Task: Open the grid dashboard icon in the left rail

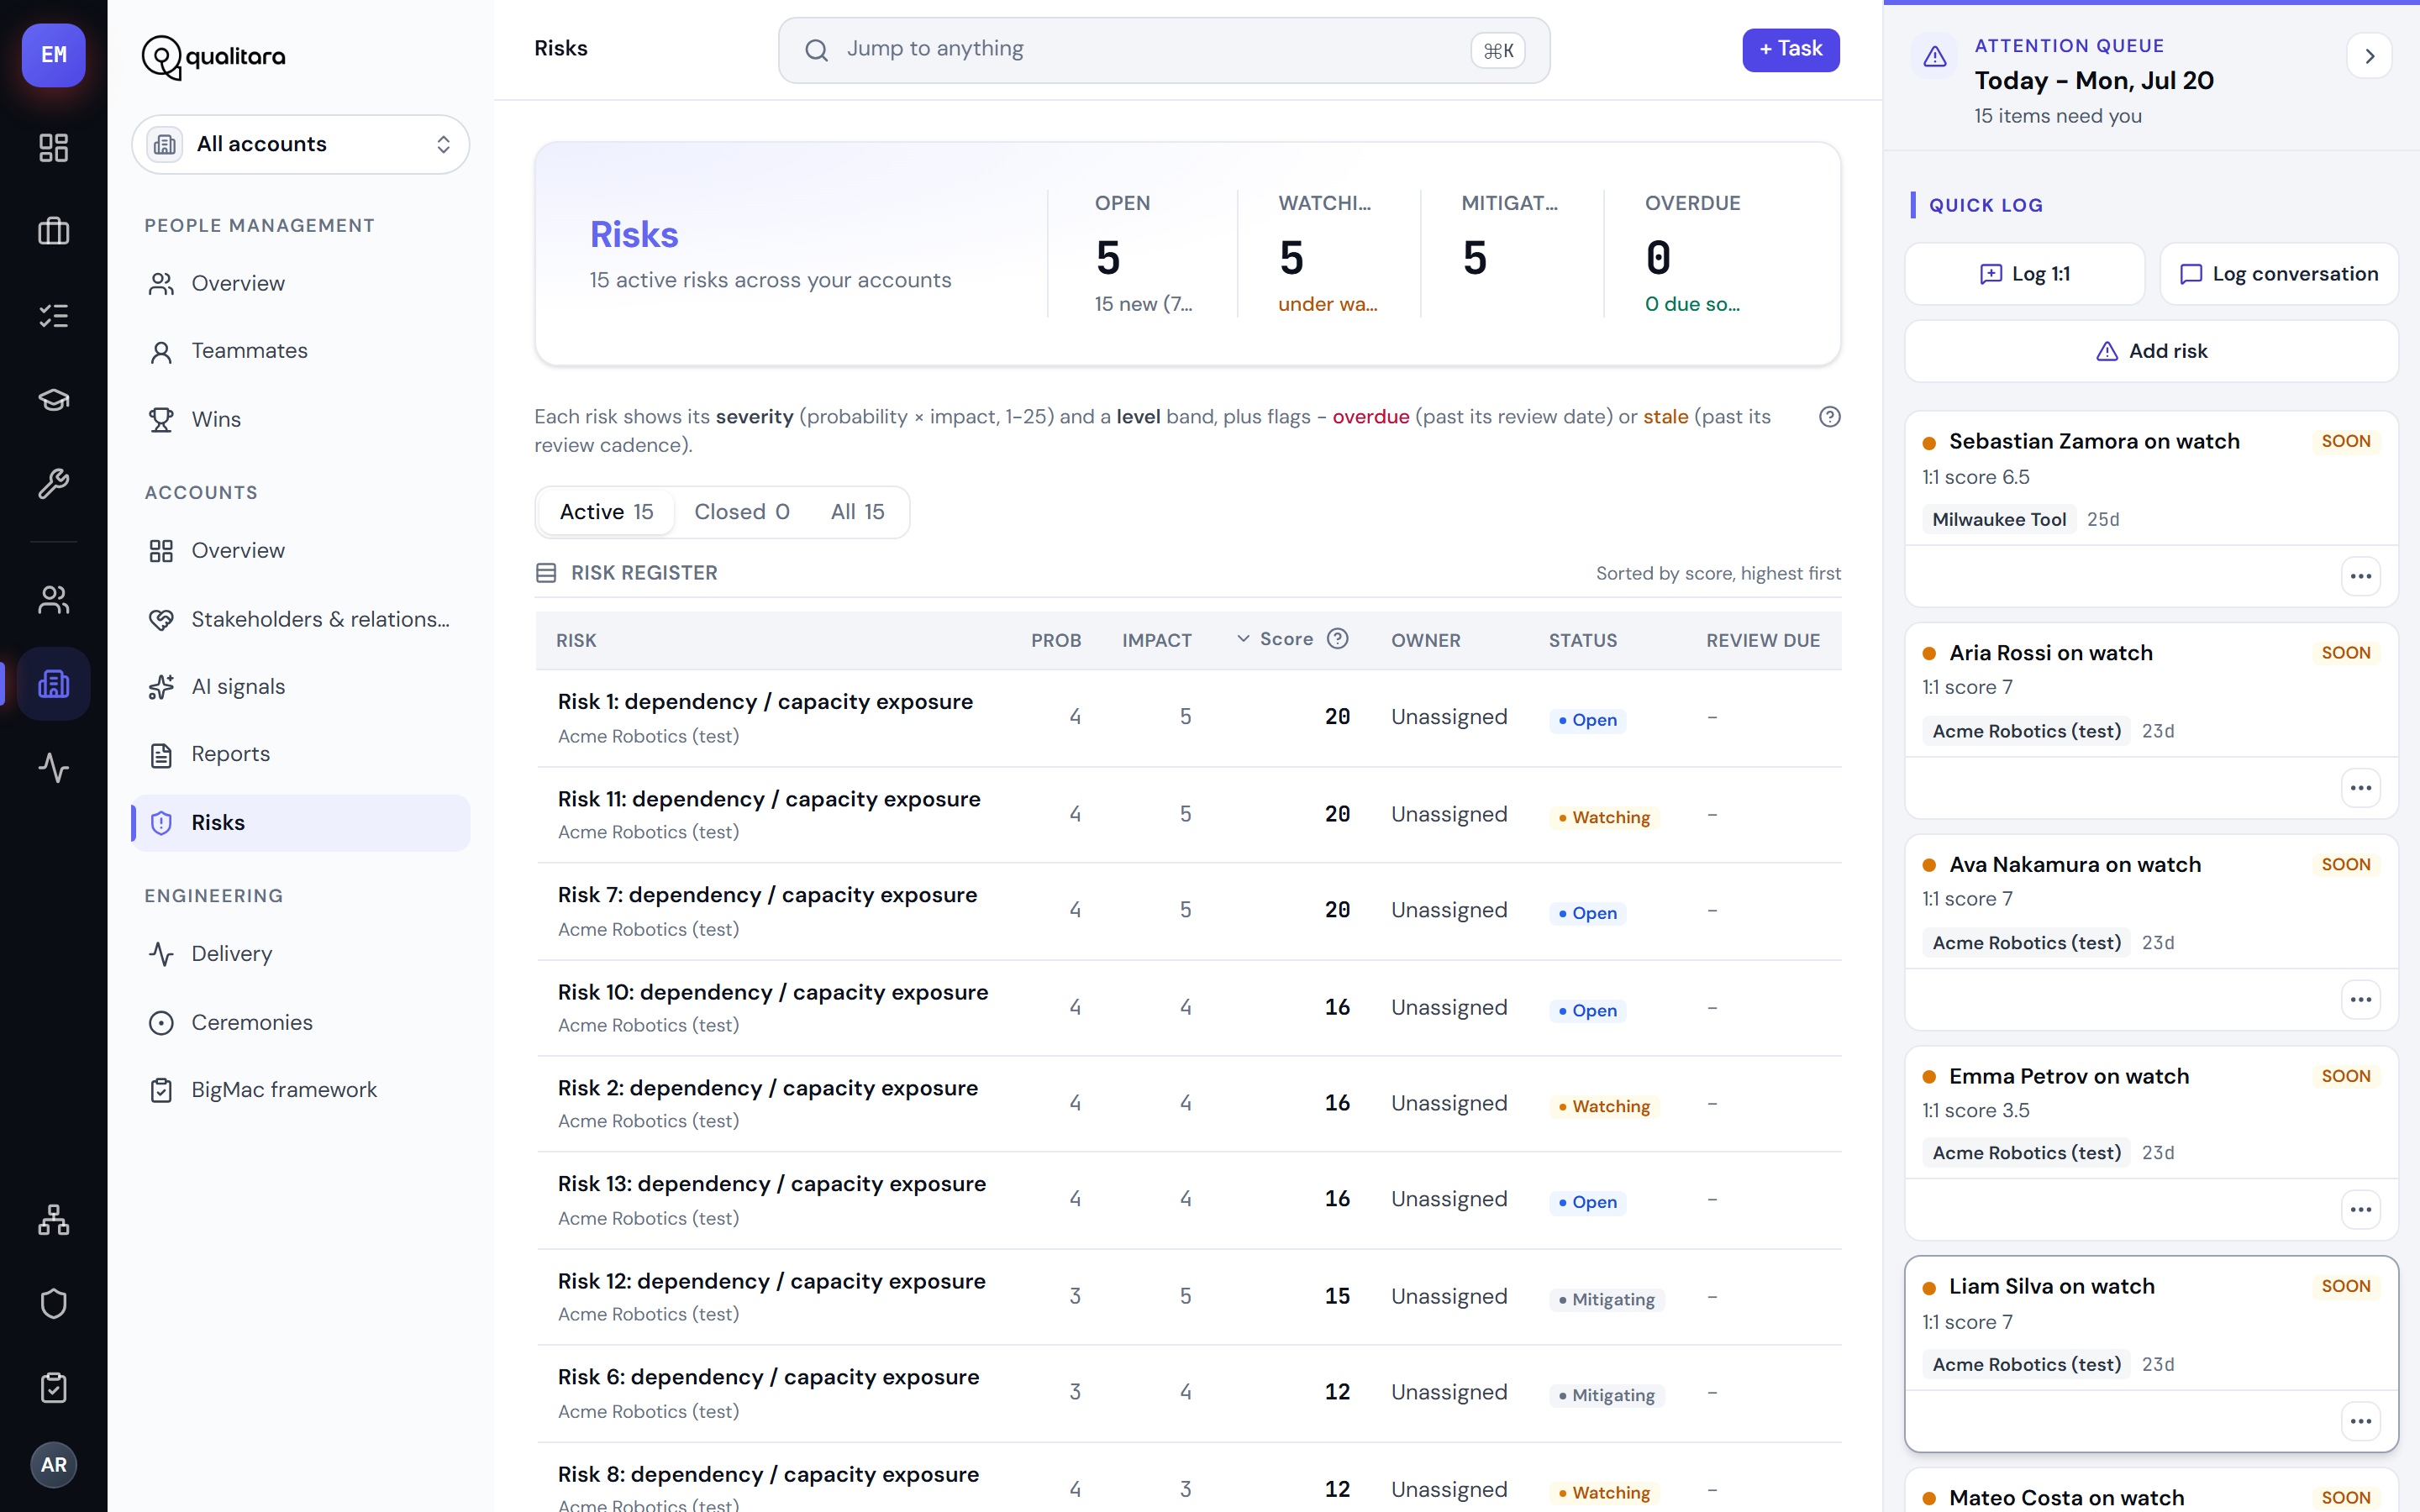Action: 54,148
